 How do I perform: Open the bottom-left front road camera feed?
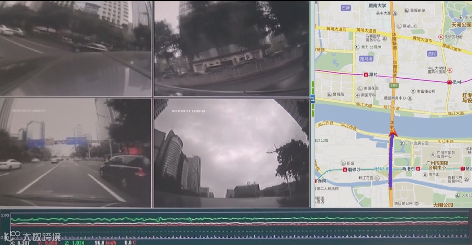tap(76, 153)
